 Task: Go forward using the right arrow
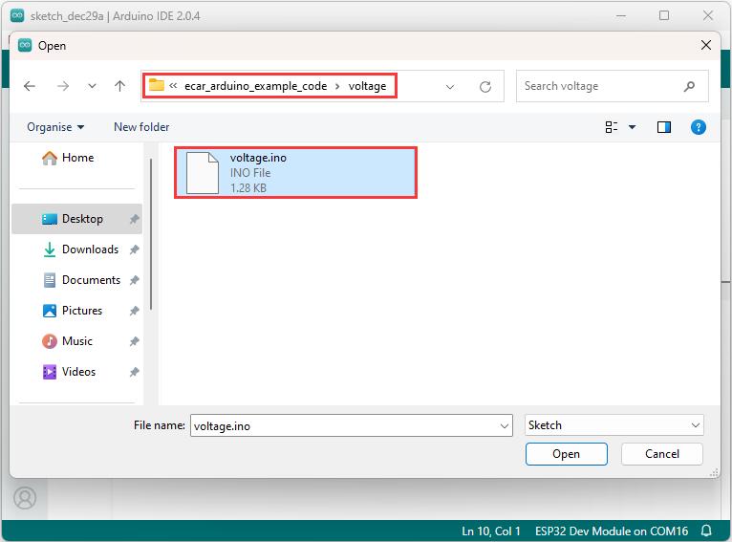(63, 86)
